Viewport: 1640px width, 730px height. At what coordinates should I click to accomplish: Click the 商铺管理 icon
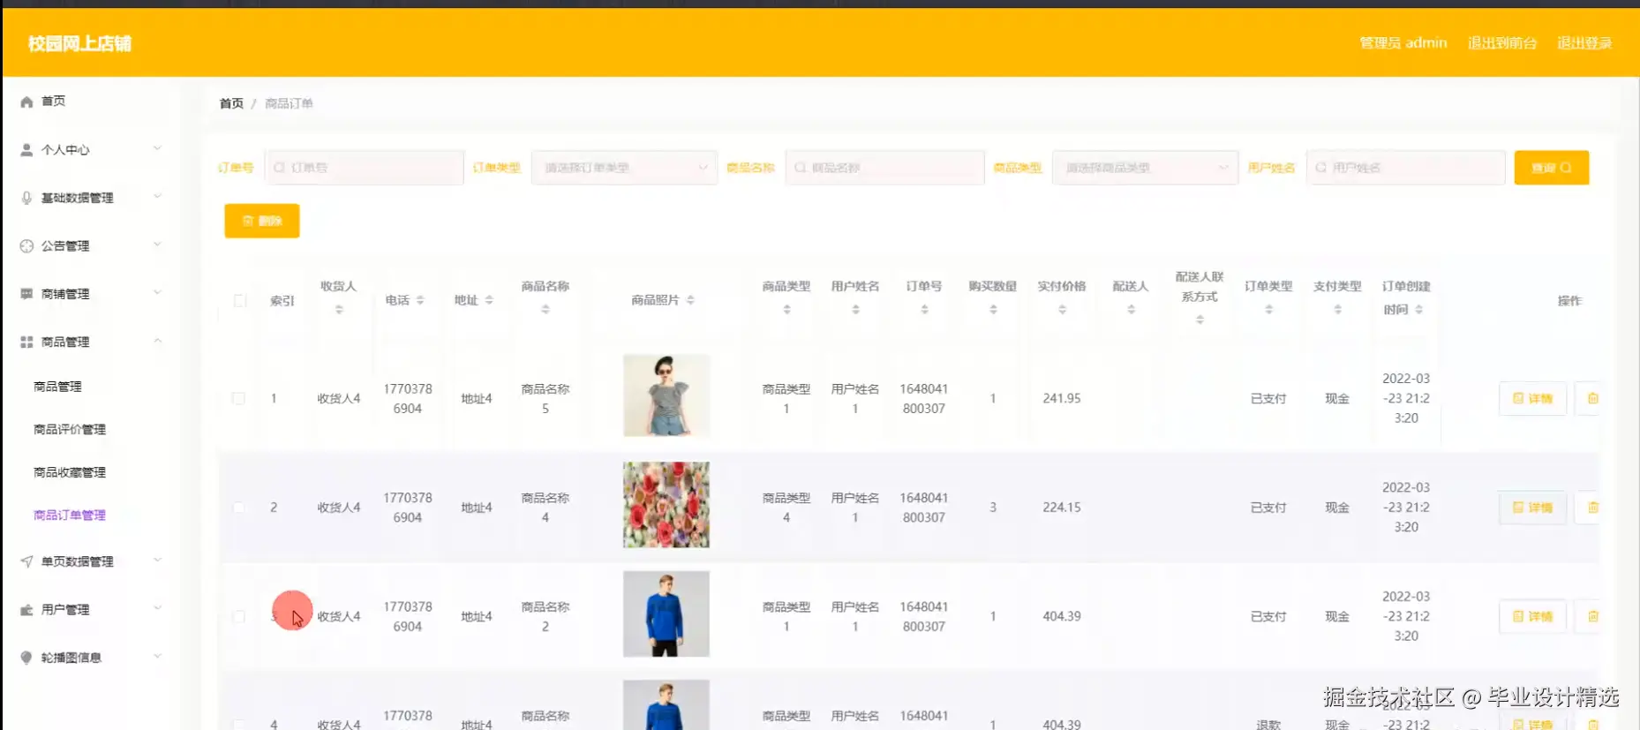pyautogui.click(x=26, y=294)
